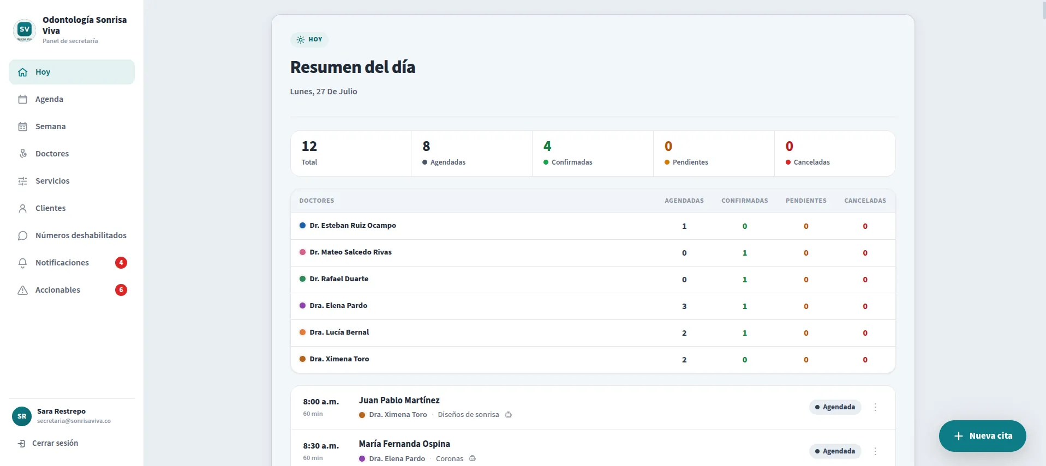Screen dimensions: 1046x466
Task: Click the DOCTORES column header
Action: [x=316, y=201]
